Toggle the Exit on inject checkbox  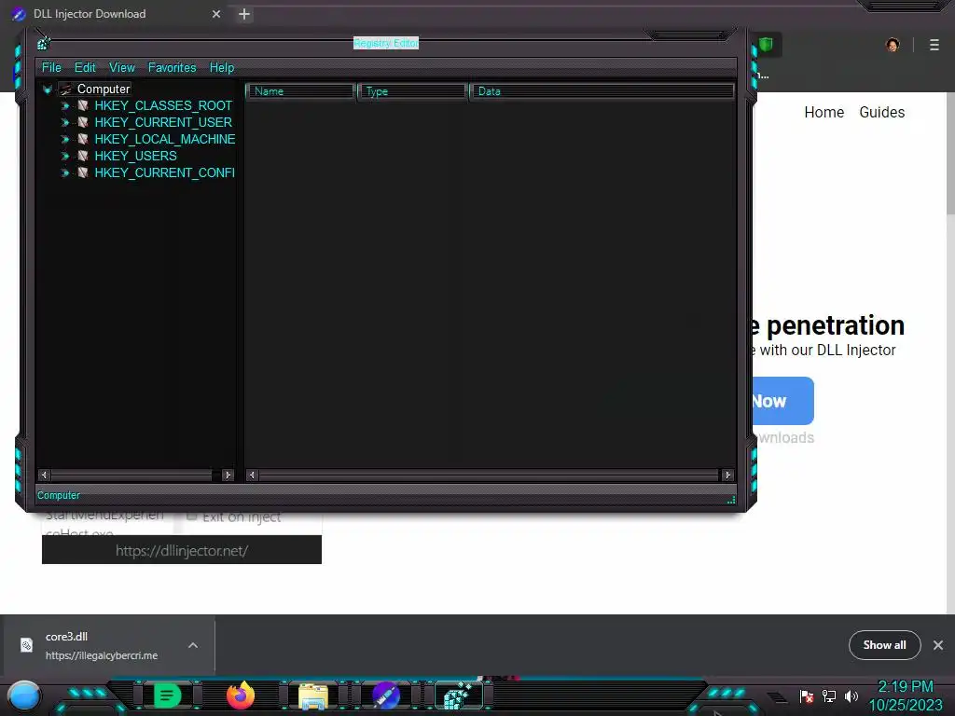[192, 516]
